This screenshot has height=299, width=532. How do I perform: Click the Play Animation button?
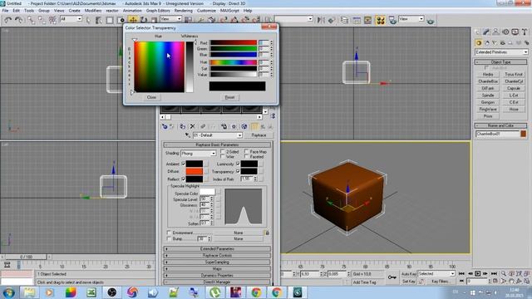click(477, 273)
